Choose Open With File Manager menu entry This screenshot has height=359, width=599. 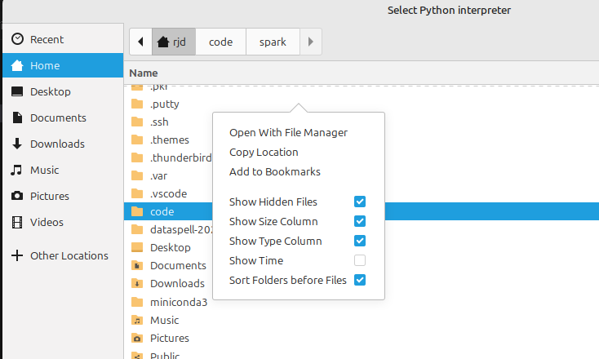tap(288, 132)
